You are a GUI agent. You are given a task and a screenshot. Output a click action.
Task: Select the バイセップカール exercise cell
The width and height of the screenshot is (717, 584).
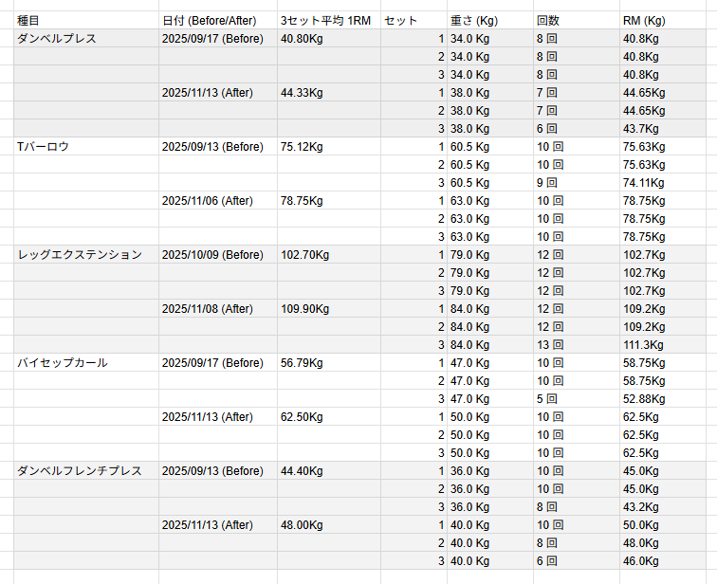click(86, 363)
